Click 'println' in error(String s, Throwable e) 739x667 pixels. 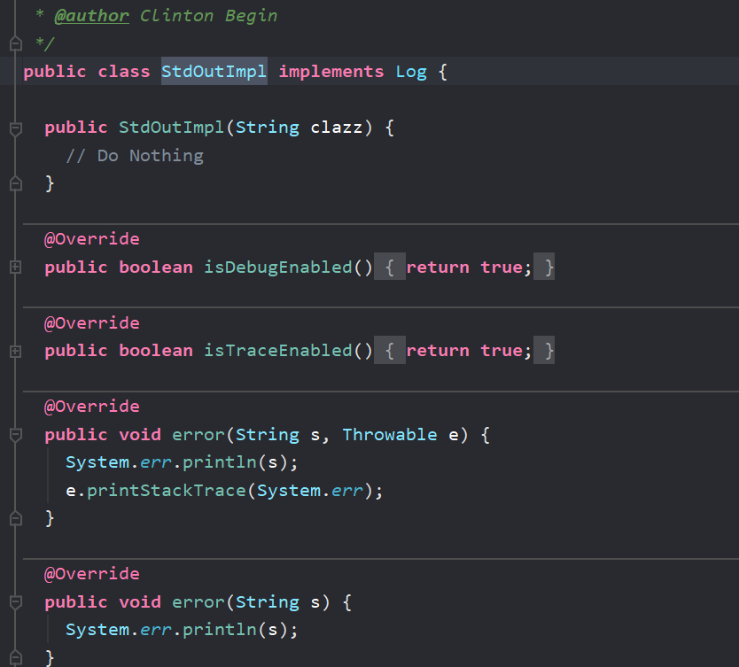(219, 462)
